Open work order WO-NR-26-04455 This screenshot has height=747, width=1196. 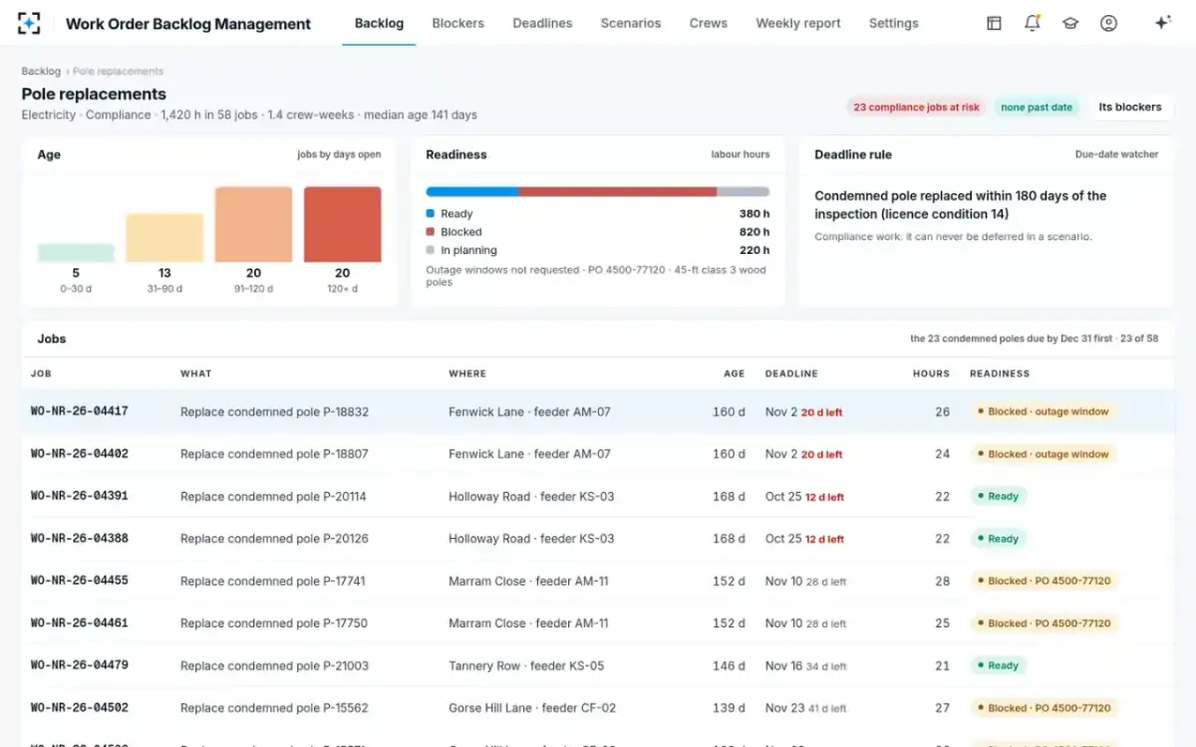click(x=79, y=581)
